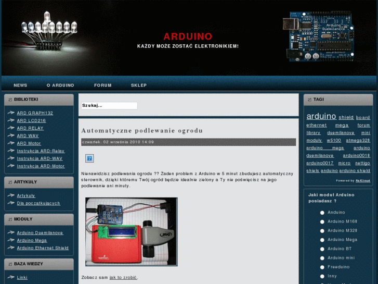Open the ARD RELAY library link
Screen dimensions: 378x284
point(30,128)
